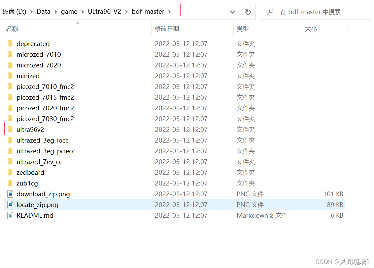The width and height of the screenshot is (374, 268).
Task: Expand the breadcrumb chevron after bdf-master
Action: coord(170,11)
